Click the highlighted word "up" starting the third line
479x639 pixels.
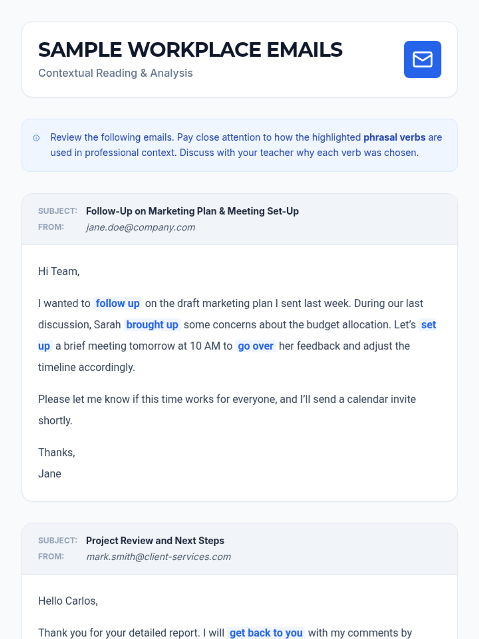(44, 346)
